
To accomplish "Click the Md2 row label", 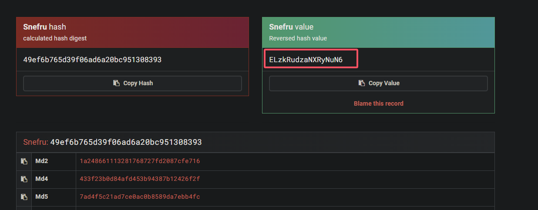I will point(41,161).
